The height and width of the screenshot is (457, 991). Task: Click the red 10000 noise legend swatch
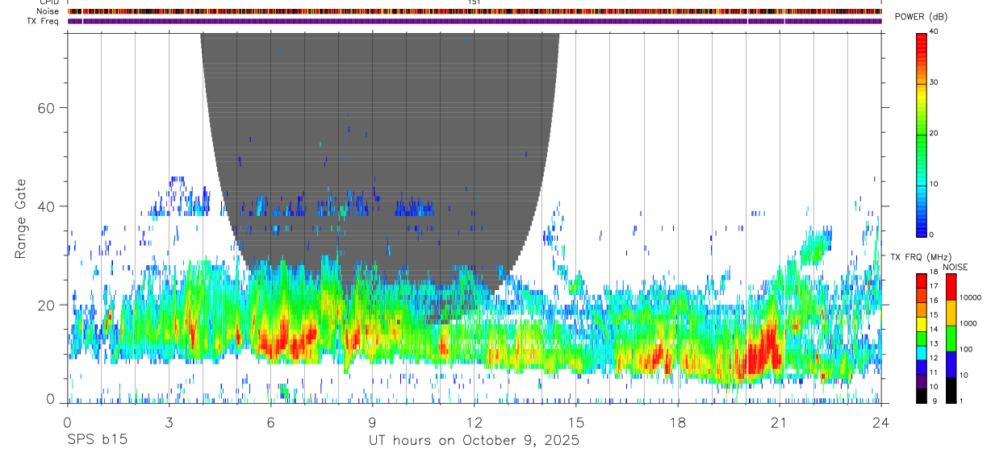pos(951,286)
